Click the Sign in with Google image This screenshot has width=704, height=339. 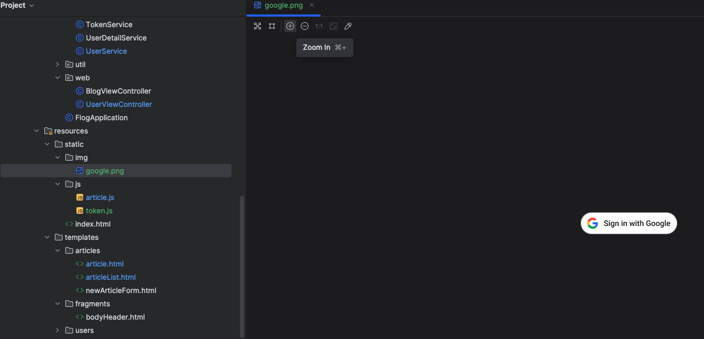[629, 223]
